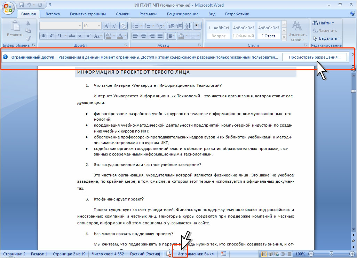Click the Заменить button
This screenshot has height=258, width=357.
(325, 31)
